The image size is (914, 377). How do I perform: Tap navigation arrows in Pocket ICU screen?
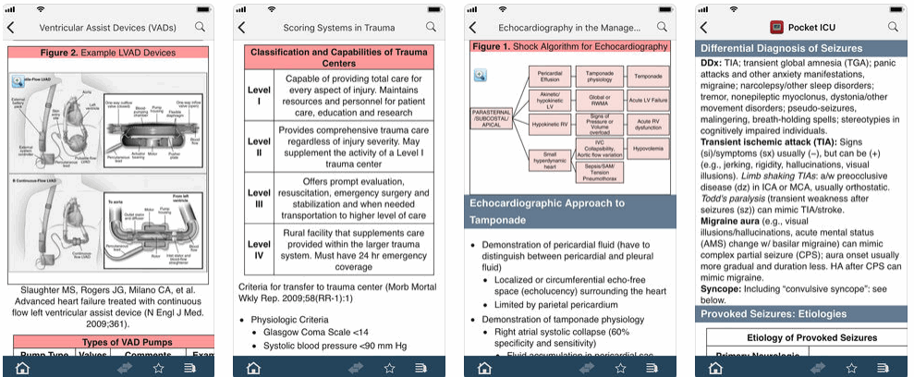pos(818,368)
